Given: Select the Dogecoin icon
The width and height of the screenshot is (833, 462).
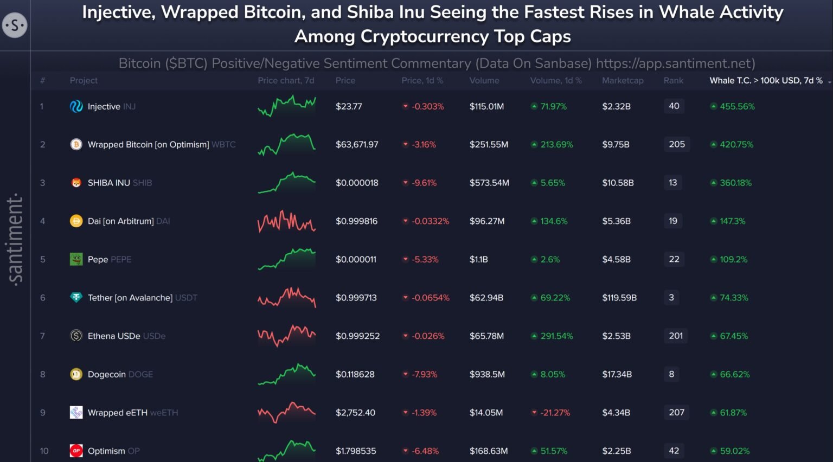Looking at the screenshot, I should (x=76, y=374).
